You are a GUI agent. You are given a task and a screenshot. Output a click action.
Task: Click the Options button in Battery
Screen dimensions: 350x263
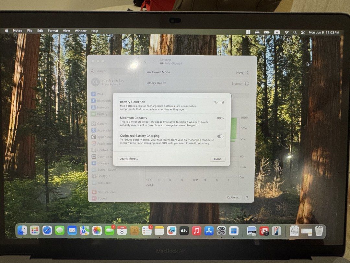tap(233, 197)
